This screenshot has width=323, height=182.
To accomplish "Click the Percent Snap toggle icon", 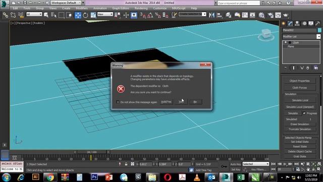I will [x=158, y=15].
